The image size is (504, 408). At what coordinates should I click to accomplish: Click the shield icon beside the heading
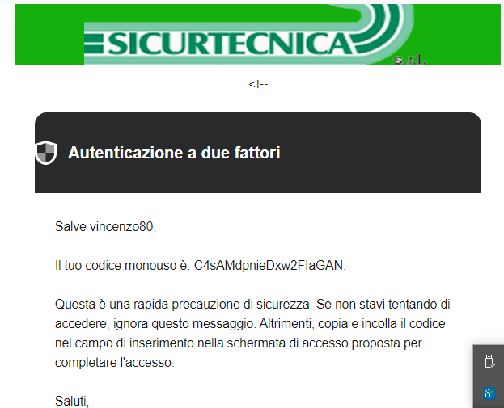[46, 153]
